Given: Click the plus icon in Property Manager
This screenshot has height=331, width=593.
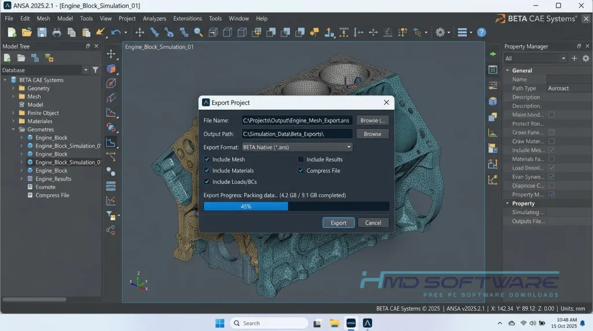Looking at the screenshot, I should click(574, 58).
